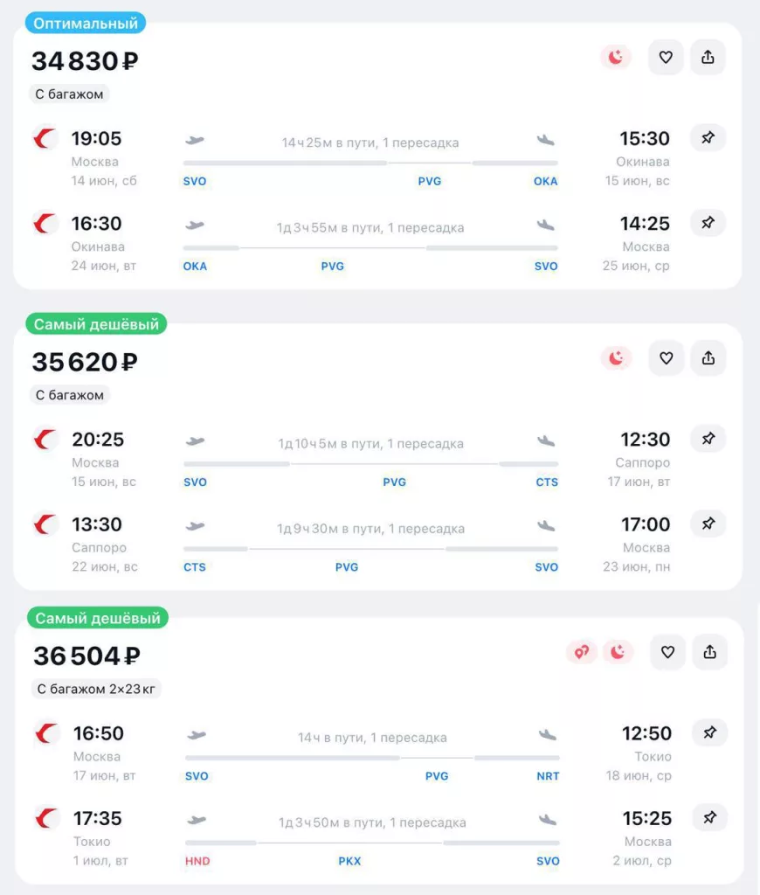Click the red HND airport code

(x=197, y=861)
